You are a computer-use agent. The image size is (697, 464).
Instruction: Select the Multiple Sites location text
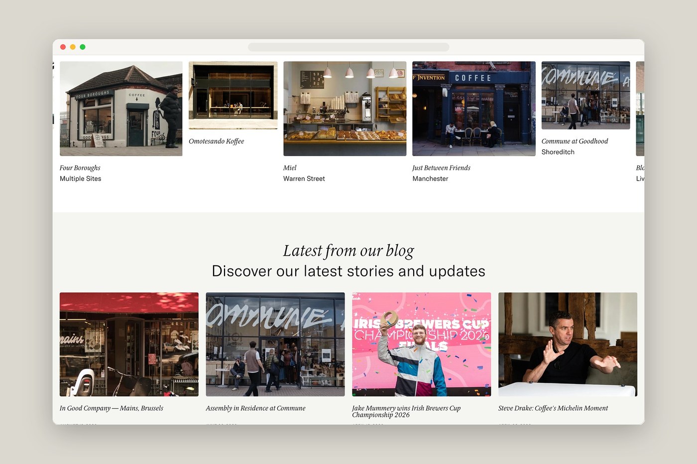(80, 179)
